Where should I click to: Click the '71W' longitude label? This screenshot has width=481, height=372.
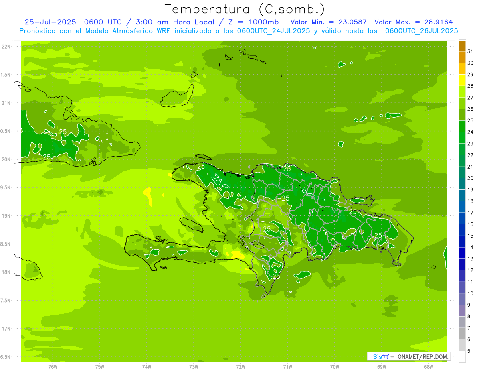click(x=287, y=367)
